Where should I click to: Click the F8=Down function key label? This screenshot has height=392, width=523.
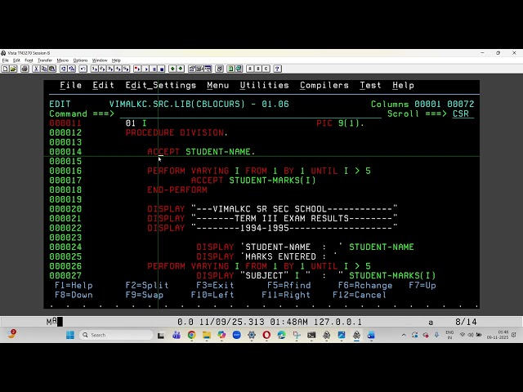(x=74, y=295)
